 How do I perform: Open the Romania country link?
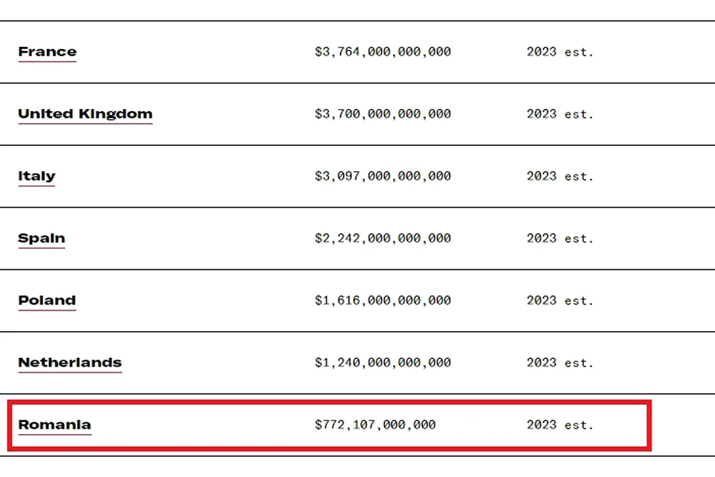coord(54,425)
